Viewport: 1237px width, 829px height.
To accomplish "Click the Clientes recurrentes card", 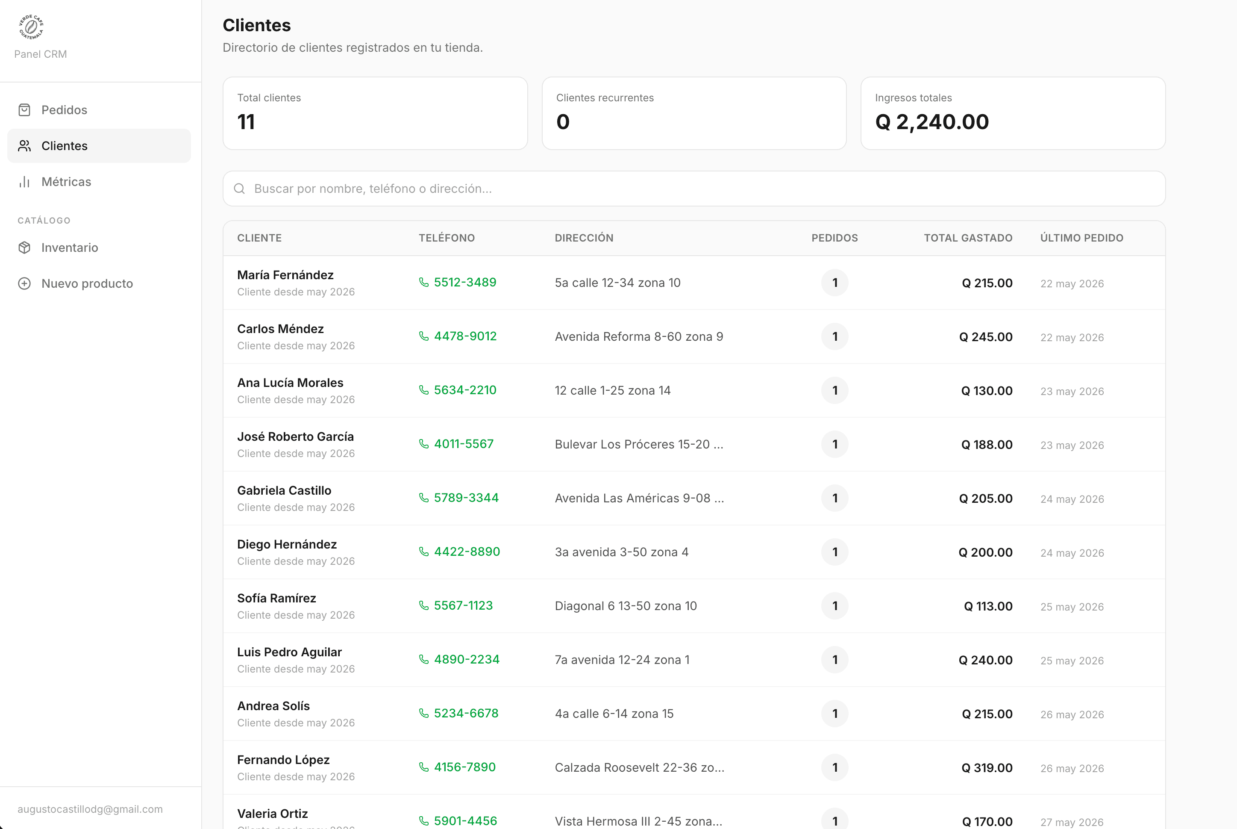I will tap(694, 113).
